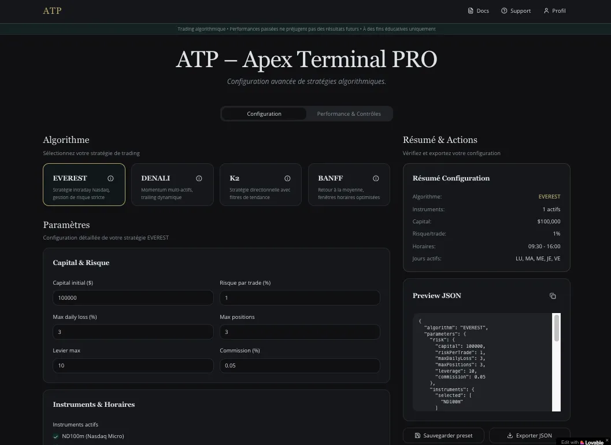This screenshot has width=611, height=445.
Task: Click the 09:30 - 16:00 horaires value
Action: tap(544, 247)
